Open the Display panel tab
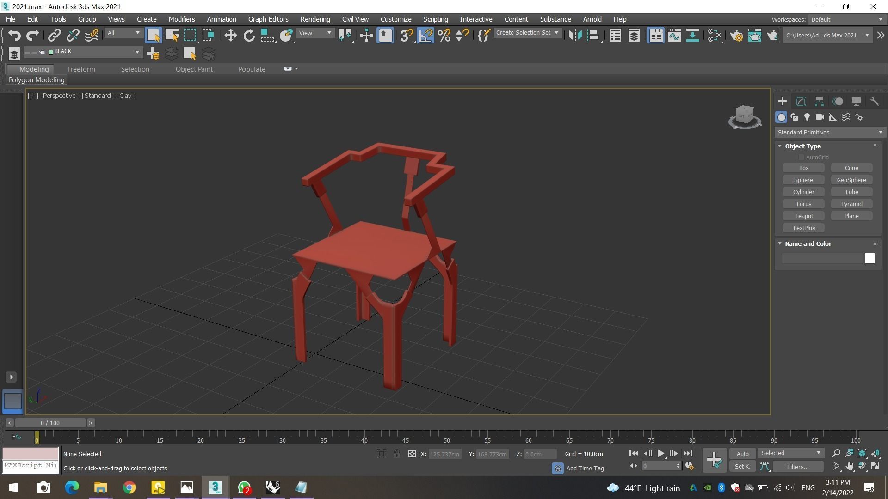This screenshot has height=499, width=888. click(x=856, y=102)
